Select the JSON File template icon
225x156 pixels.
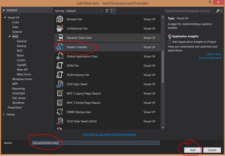[x=60, y=66]
